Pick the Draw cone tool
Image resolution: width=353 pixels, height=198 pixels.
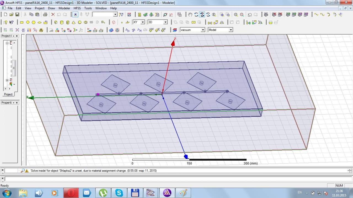click(x=74, y=22)
